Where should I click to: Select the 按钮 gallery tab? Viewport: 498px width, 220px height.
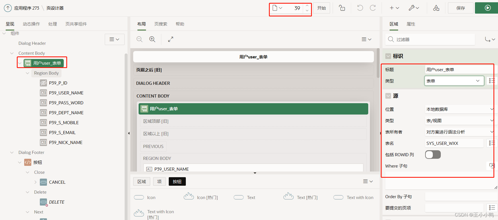[177, 181]
